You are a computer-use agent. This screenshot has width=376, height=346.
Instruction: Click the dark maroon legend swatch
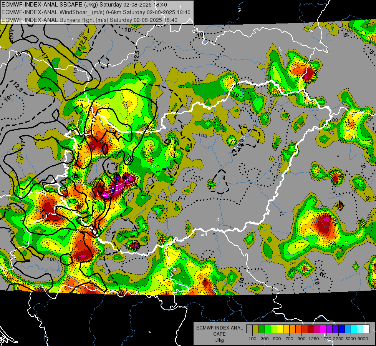[311, 329]
